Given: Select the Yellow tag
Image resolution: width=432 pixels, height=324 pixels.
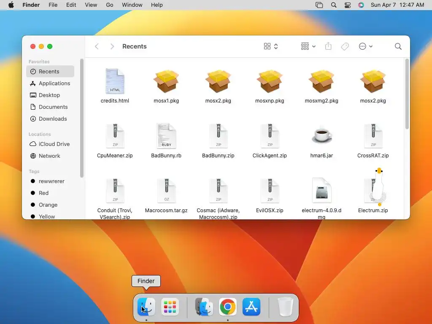Looking at the screenshot, I should point(50,216).
